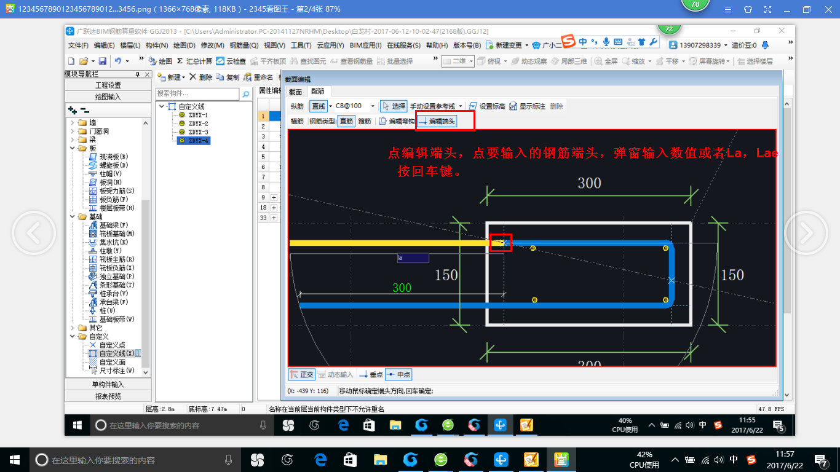The image size is (840, 472).
Task: Select 自定义点 tree item
Action: (x=108, y=345)
